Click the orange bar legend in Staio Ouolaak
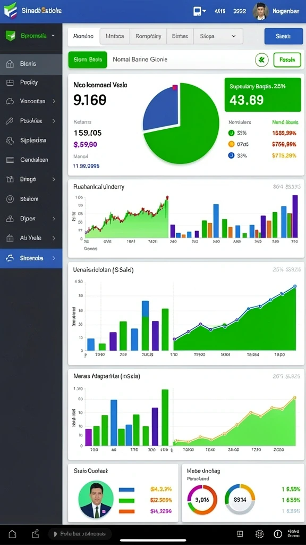The width and height of the screenshot is (306, 545). coord(126,511)
